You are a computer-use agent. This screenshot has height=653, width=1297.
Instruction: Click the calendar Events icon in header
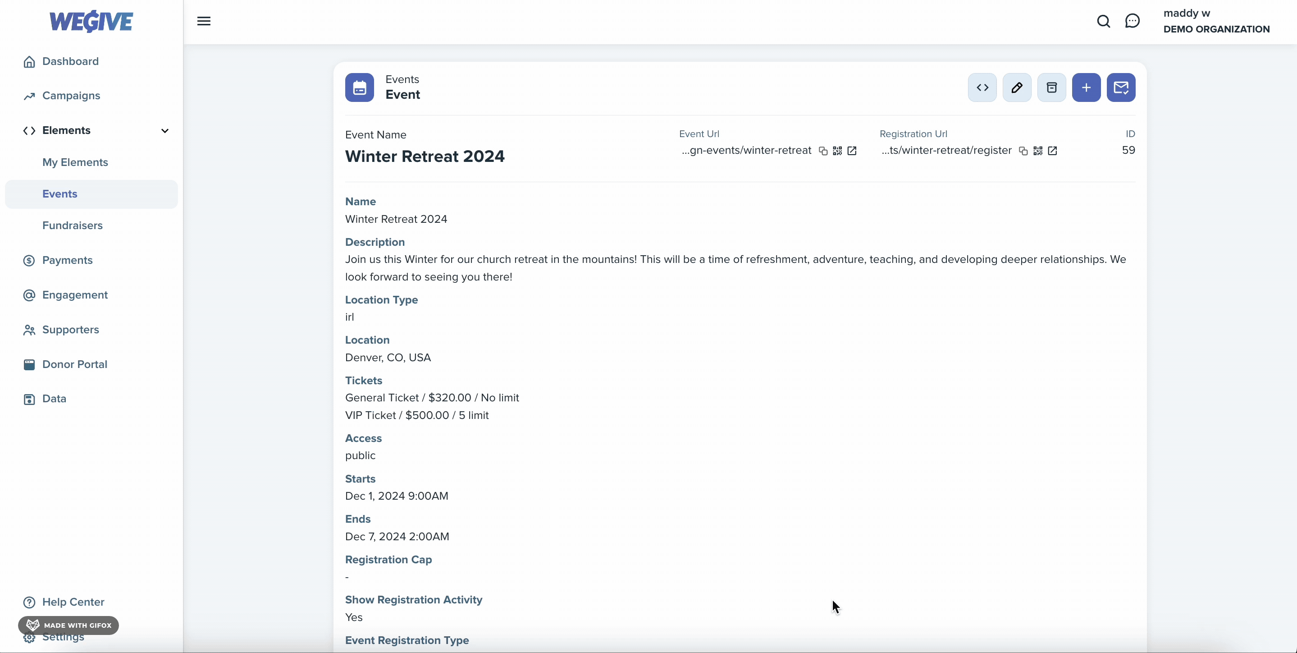[360, 87]
